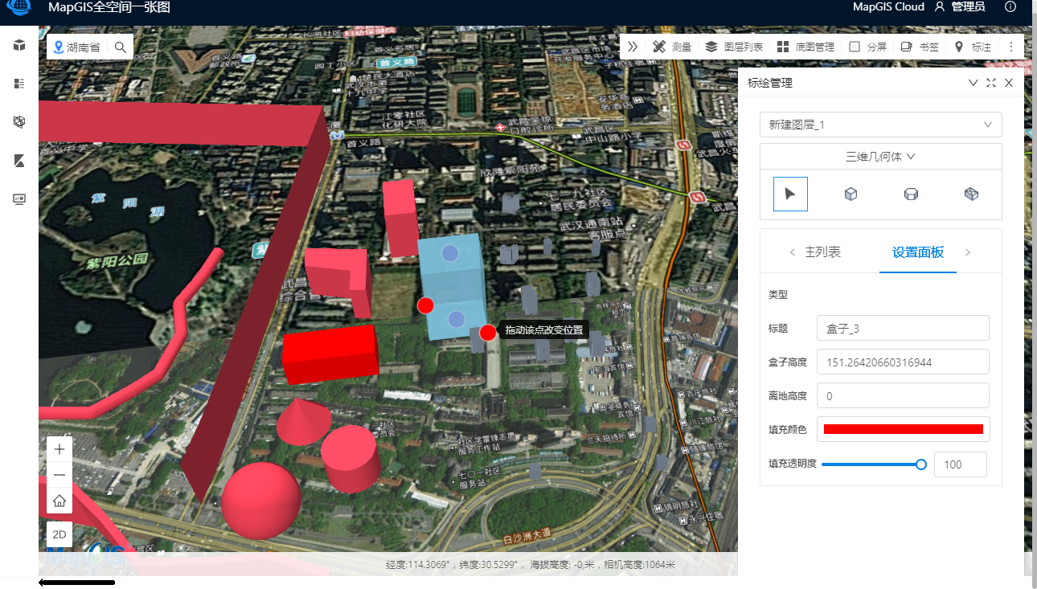Click the location pin beside 湖南省
Screen dimensions: 1037x589
pyautogui.click(x=58, y=47)
